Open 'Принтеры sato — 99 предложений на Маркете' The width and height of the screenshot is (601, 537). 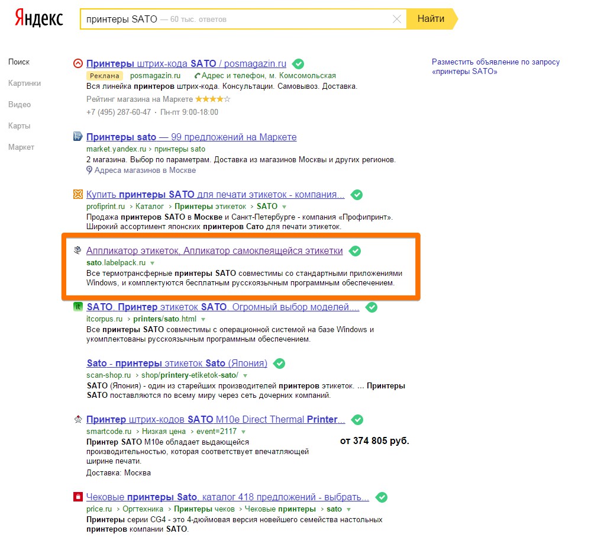point(191,137)
